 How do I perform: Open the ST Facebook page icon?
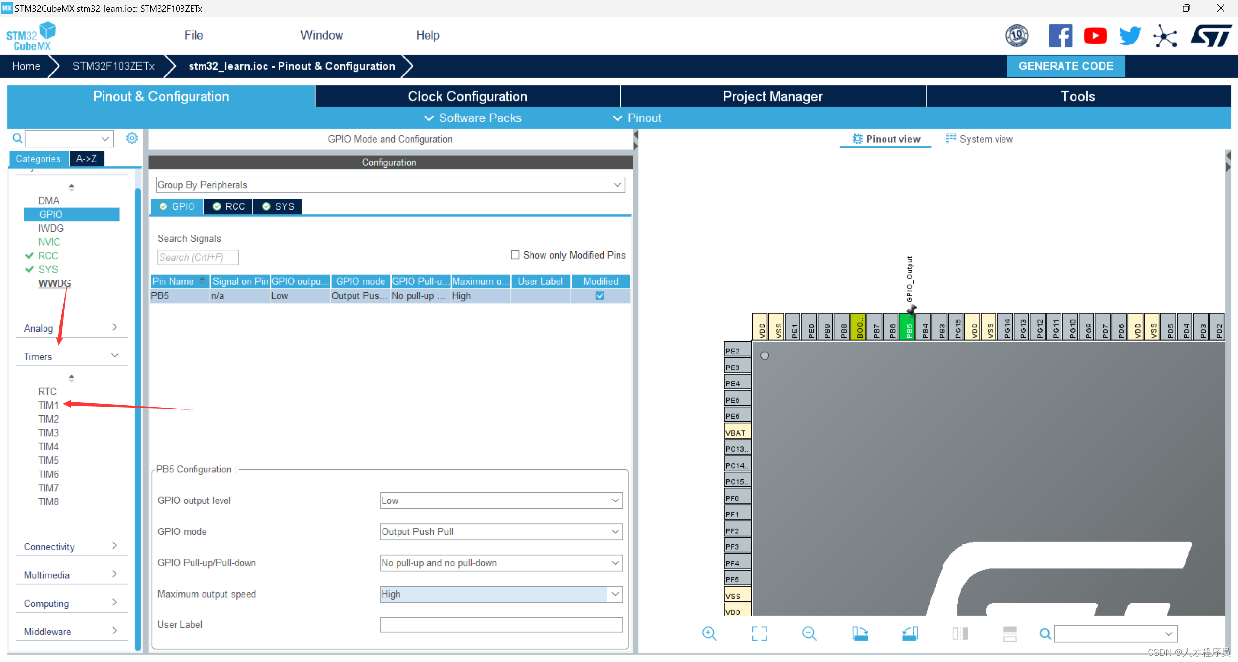(1060, 36)
